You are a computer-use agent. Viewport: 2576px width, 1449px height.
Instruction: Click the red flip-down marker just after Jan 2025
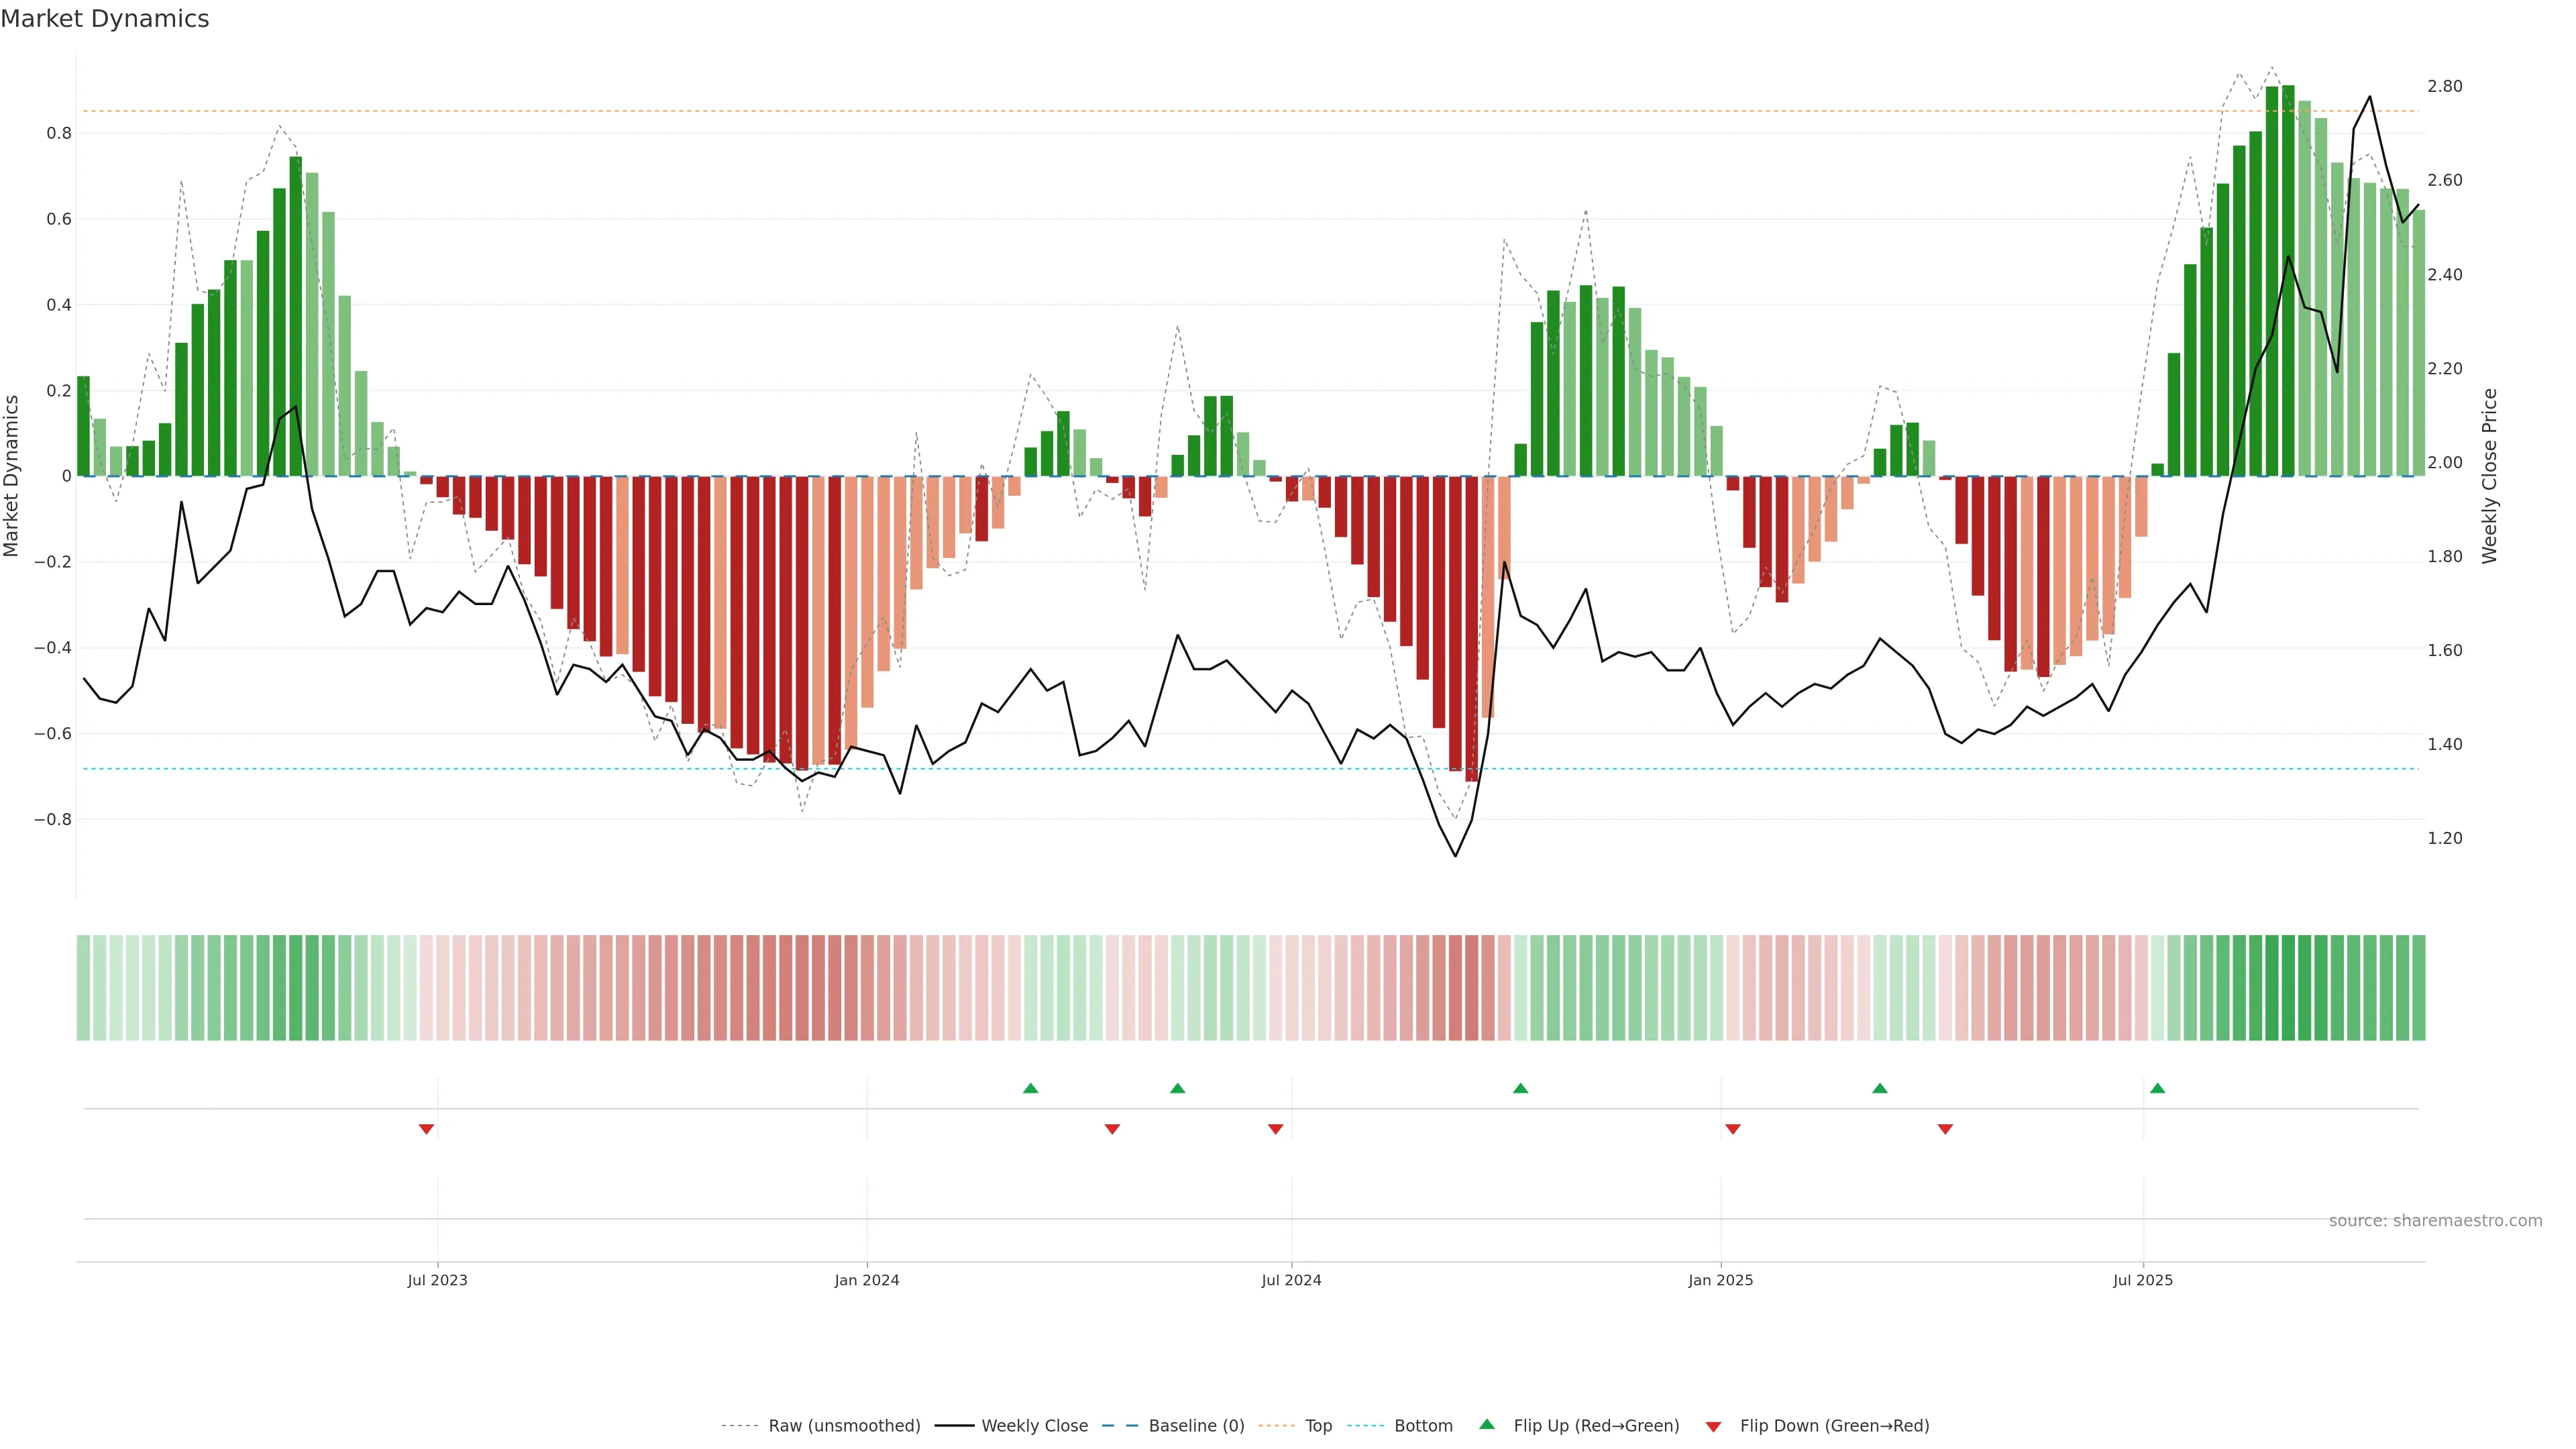pos(1733,1129)
